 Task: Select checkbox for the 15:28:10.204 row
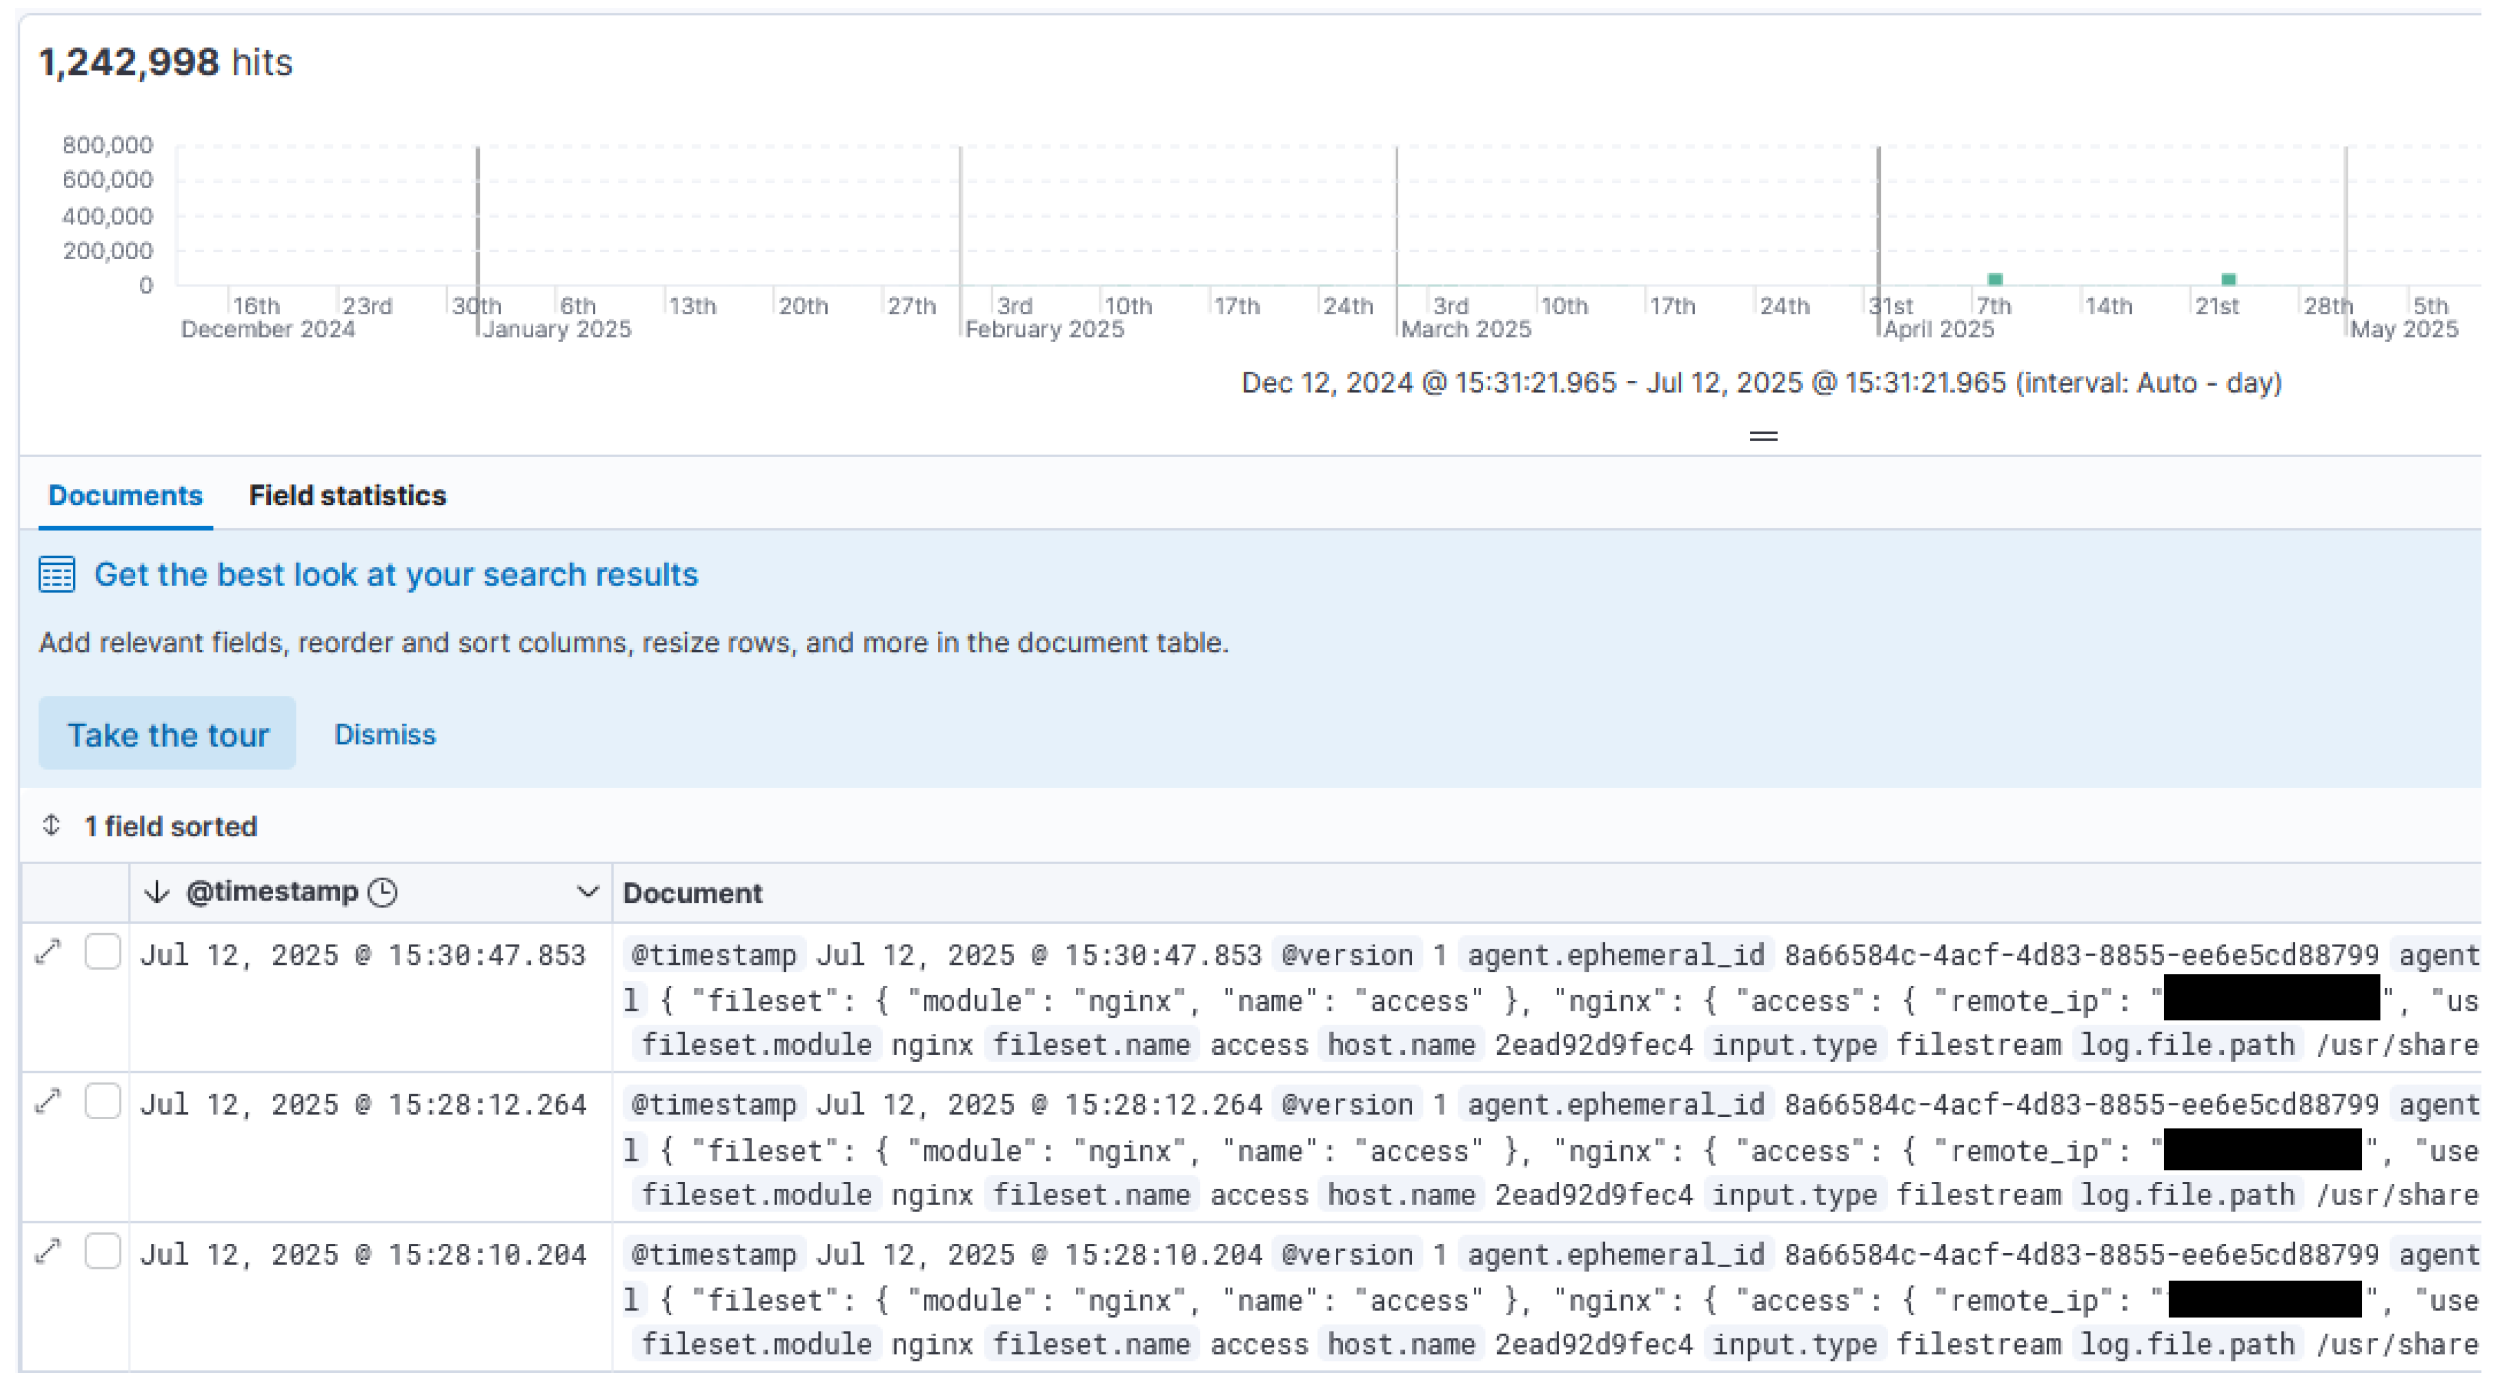103,1252
